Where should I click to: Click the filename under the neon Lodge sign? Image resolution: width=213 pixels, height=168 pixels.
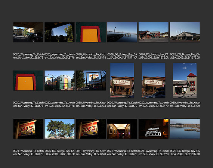pos(154,153)
